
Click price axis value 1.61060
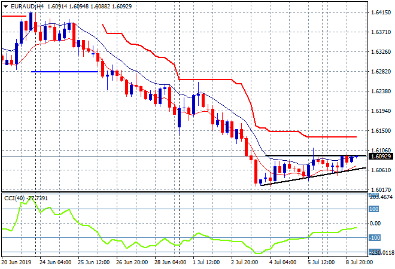coord(381,150)
